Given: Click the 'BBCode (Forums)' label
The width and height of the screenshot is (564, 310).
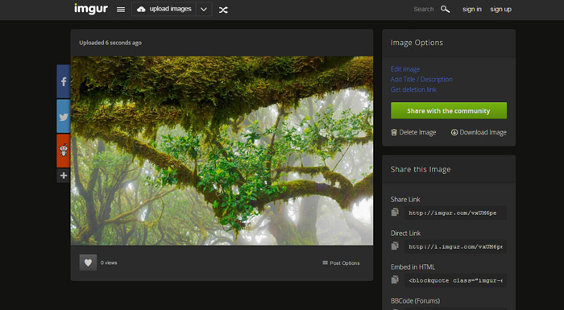Looking at the screenshot, I should (415, 300).
